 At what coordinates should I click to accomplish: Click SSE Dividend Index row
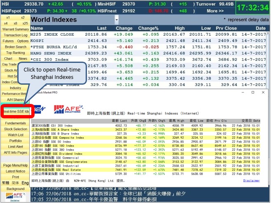[145, 154]
